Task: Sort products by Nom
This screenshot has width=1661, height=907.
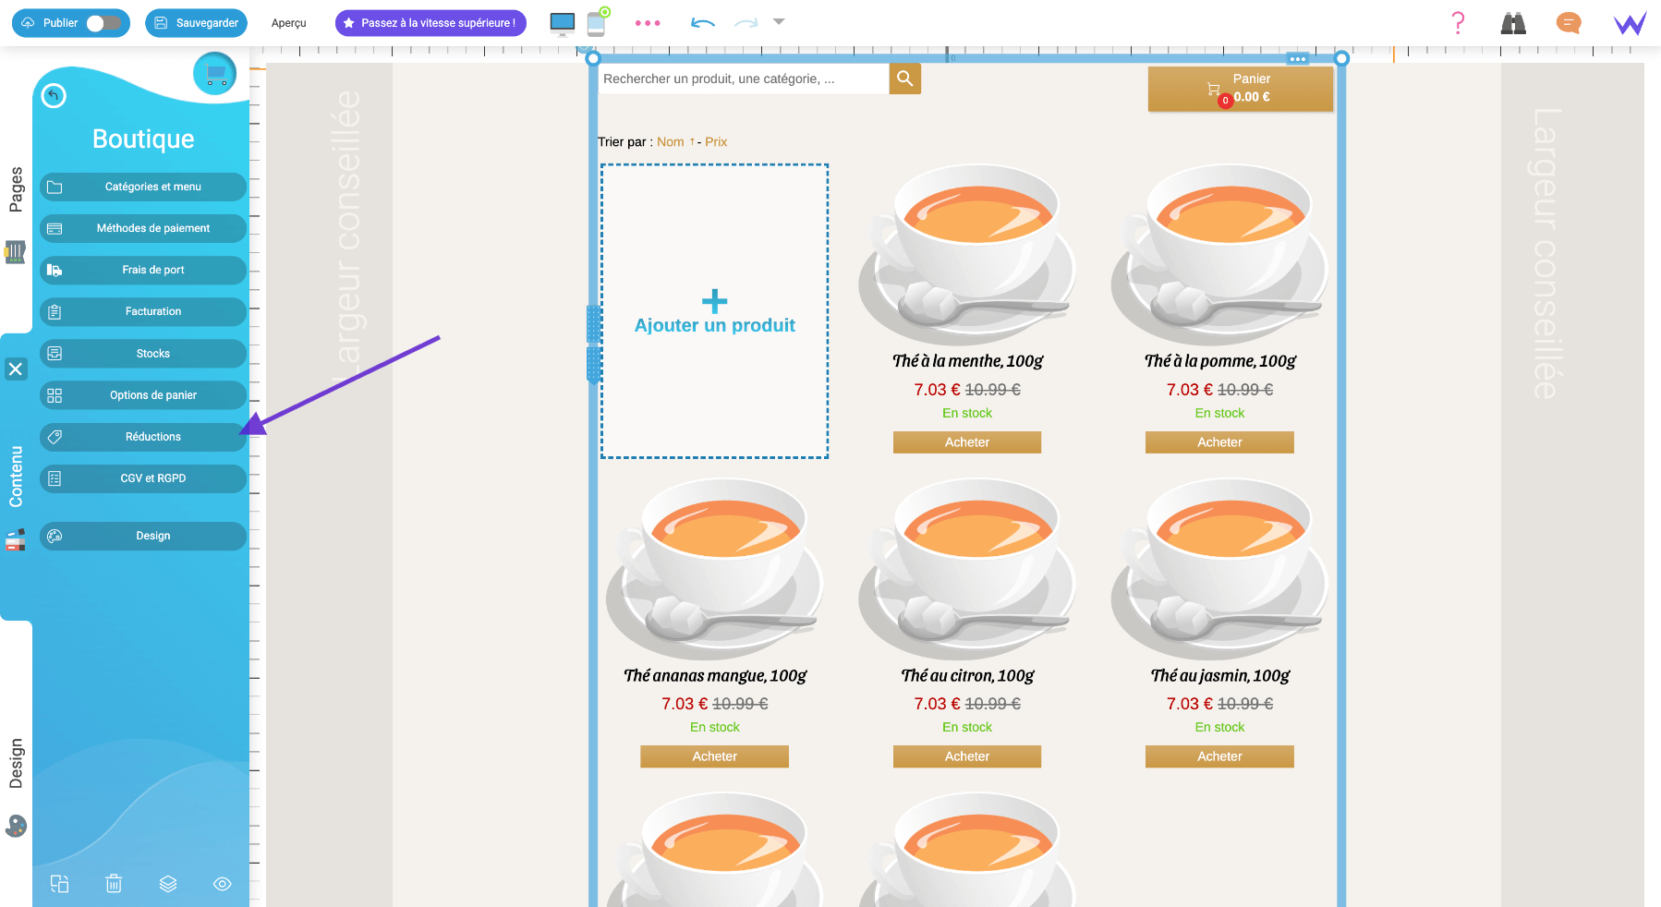Action: [x=671, y=142]
